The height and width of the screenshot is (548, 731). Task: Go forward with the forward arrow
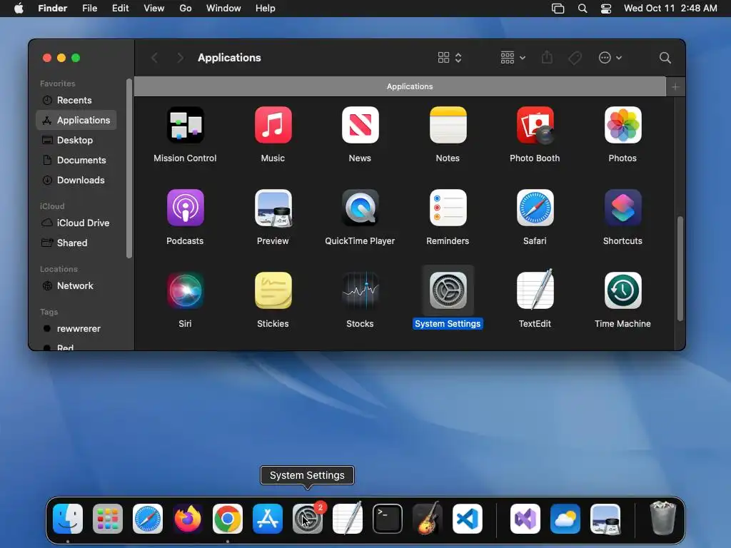(180, 58)
